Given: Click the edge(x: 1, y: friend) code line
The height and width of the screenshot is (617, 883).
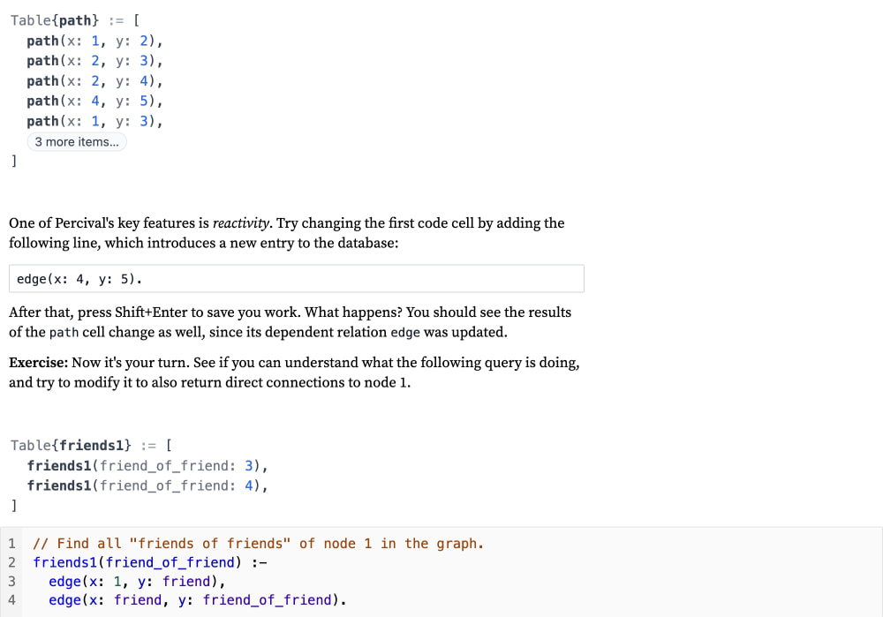Looking at the screenshot, I should tap(137, 582).
